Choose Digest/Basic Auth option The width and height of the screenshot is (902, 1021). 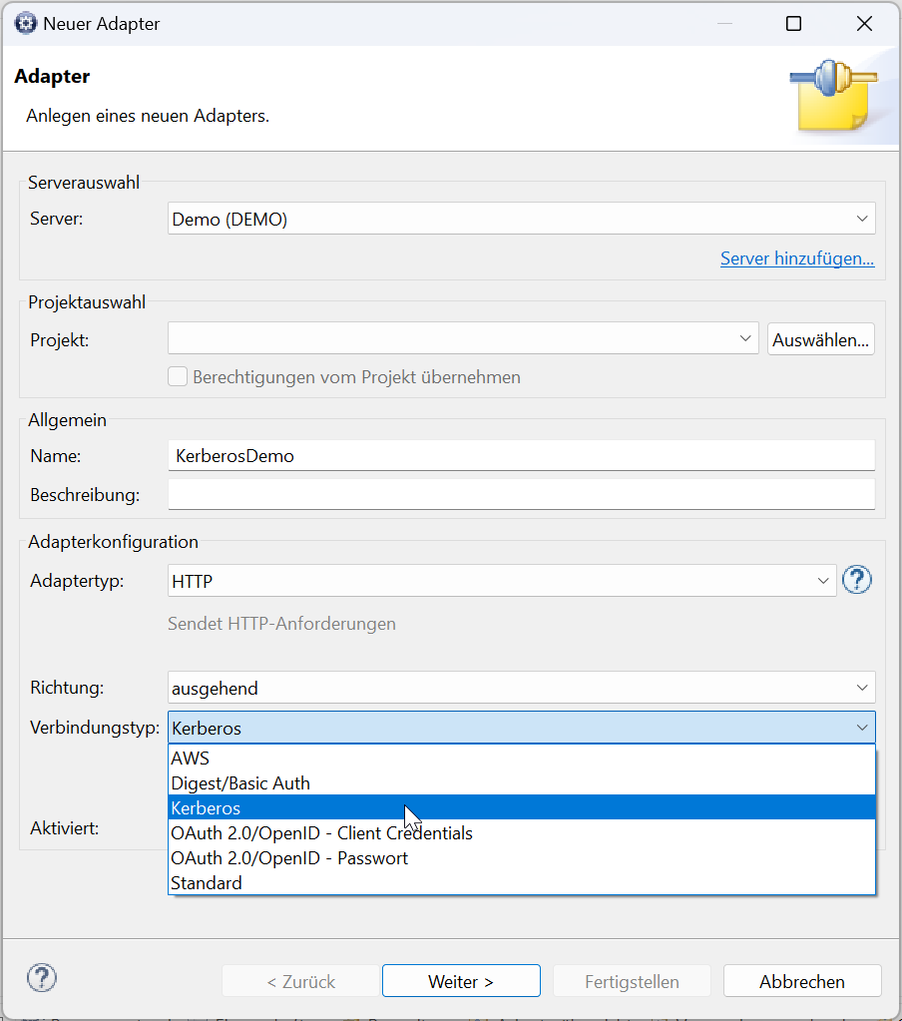coord(521,782)
